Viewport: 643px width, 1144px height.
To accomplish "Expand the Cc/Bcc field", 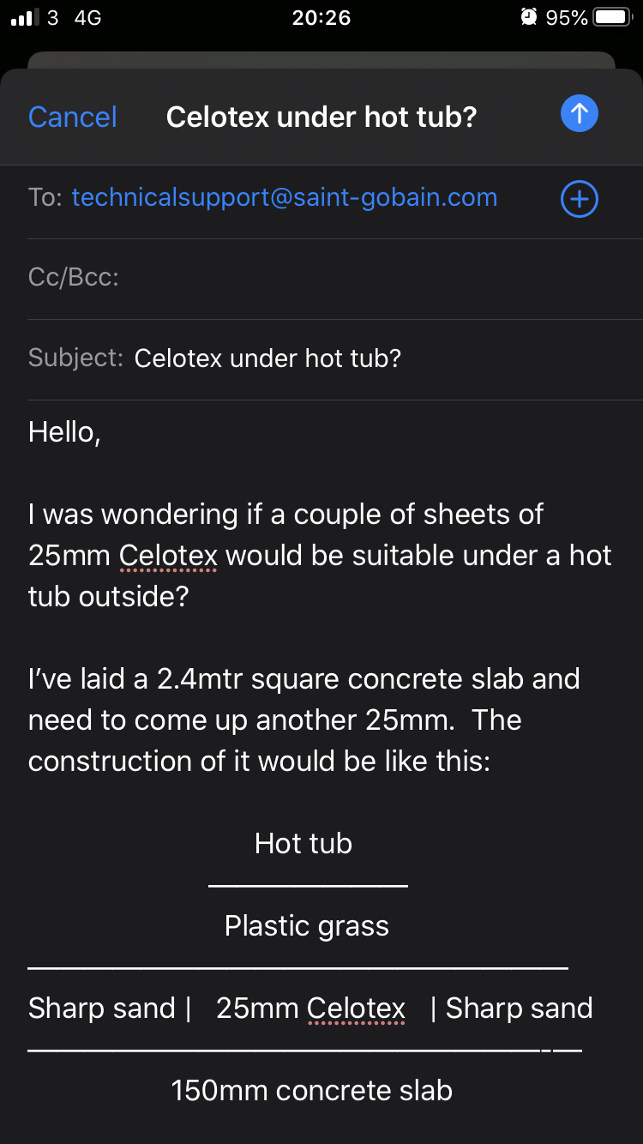I will (x=74, y=278).
